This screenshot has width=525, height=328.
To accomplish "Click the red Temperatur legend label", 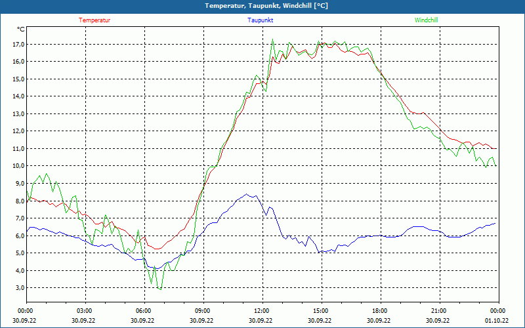I will click(94, 20).
